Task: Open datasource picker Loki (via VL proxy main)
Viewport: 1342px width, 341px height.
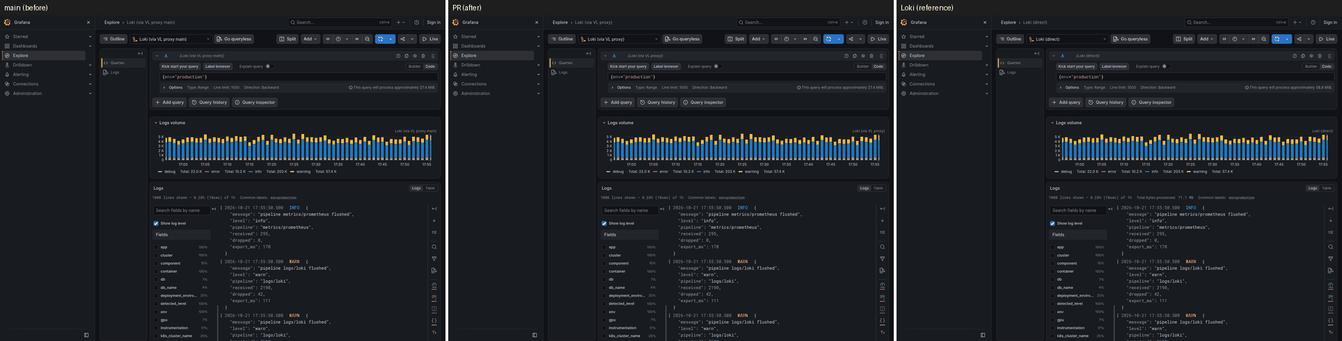Action: click(x=171, y=39)
